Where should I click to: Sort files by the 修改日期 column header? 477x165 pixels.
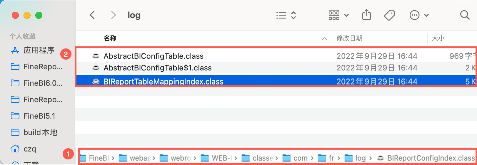[x=349, y=38]
